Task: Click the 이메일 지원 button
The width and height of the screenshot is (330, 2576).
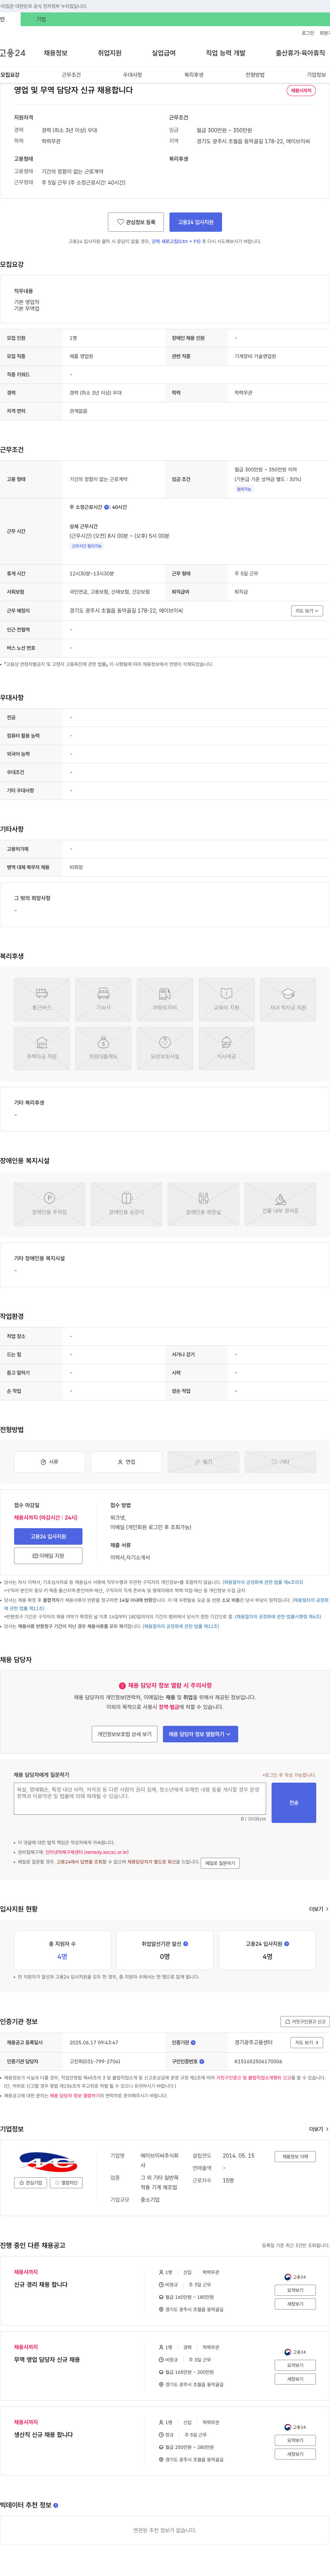Action: (48, 1556)
